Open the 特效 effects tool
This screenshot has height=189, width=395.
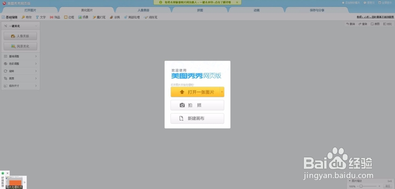click(x=27, y=17)
